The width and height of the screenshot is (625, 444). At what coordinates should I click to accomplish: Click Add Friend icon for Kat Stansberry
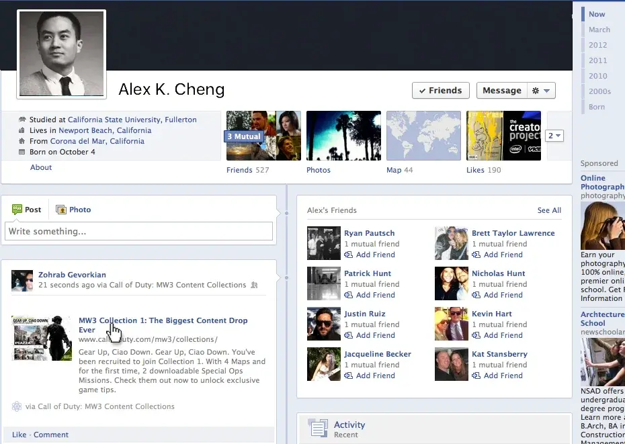point(476,375)
